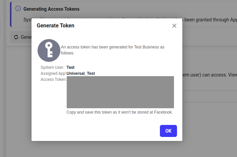The image size is (237, 157).
Task: Select the Universal_Test app name
Action: pyautogui.click(x=81, y=73)
